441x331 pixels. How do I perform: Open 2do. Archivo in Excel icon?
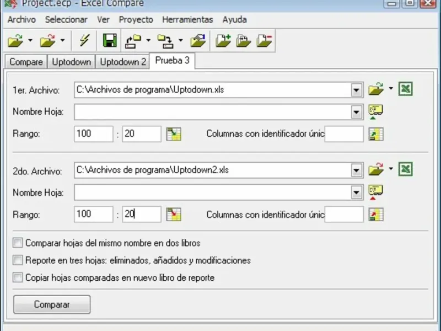[x=406, y=169]
